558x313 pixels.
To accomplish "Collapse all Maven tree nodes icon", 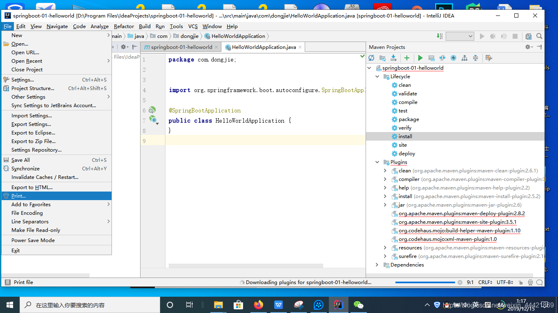I will pyautogui.click(x=475, y=58).
